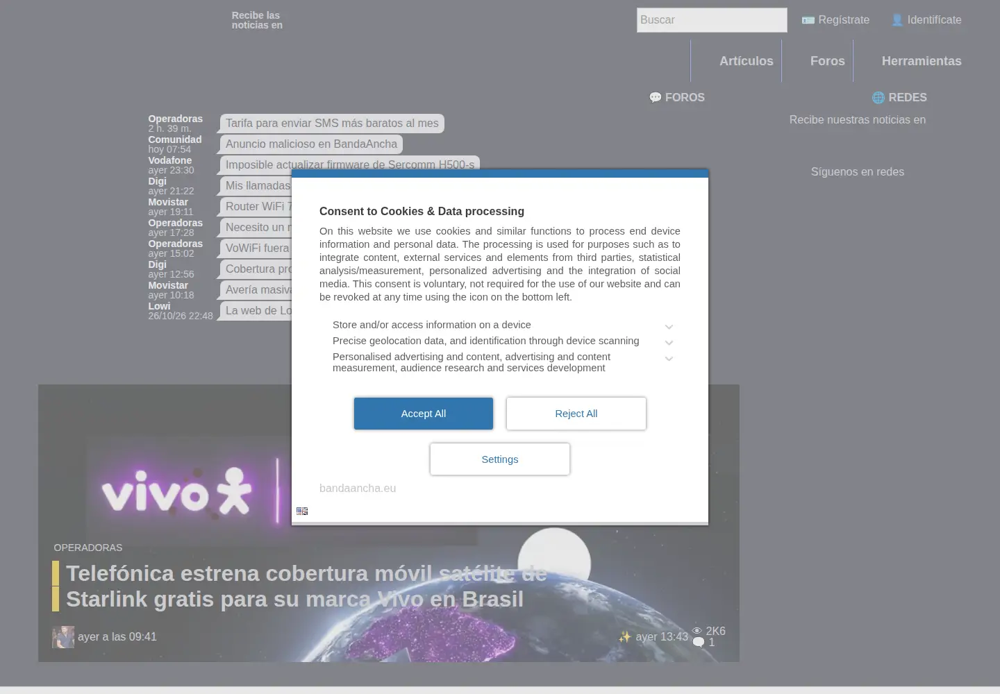
Task: Click the Vodafone forum label dated ayer 23:30
Action: (170, 160)
